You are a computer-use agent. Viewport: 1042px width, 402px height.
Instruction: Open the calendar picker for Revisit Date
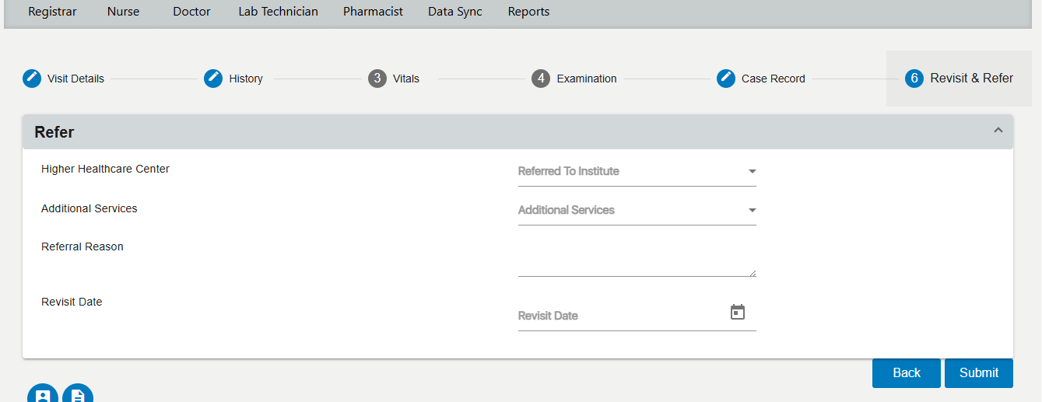coord(738,312)
